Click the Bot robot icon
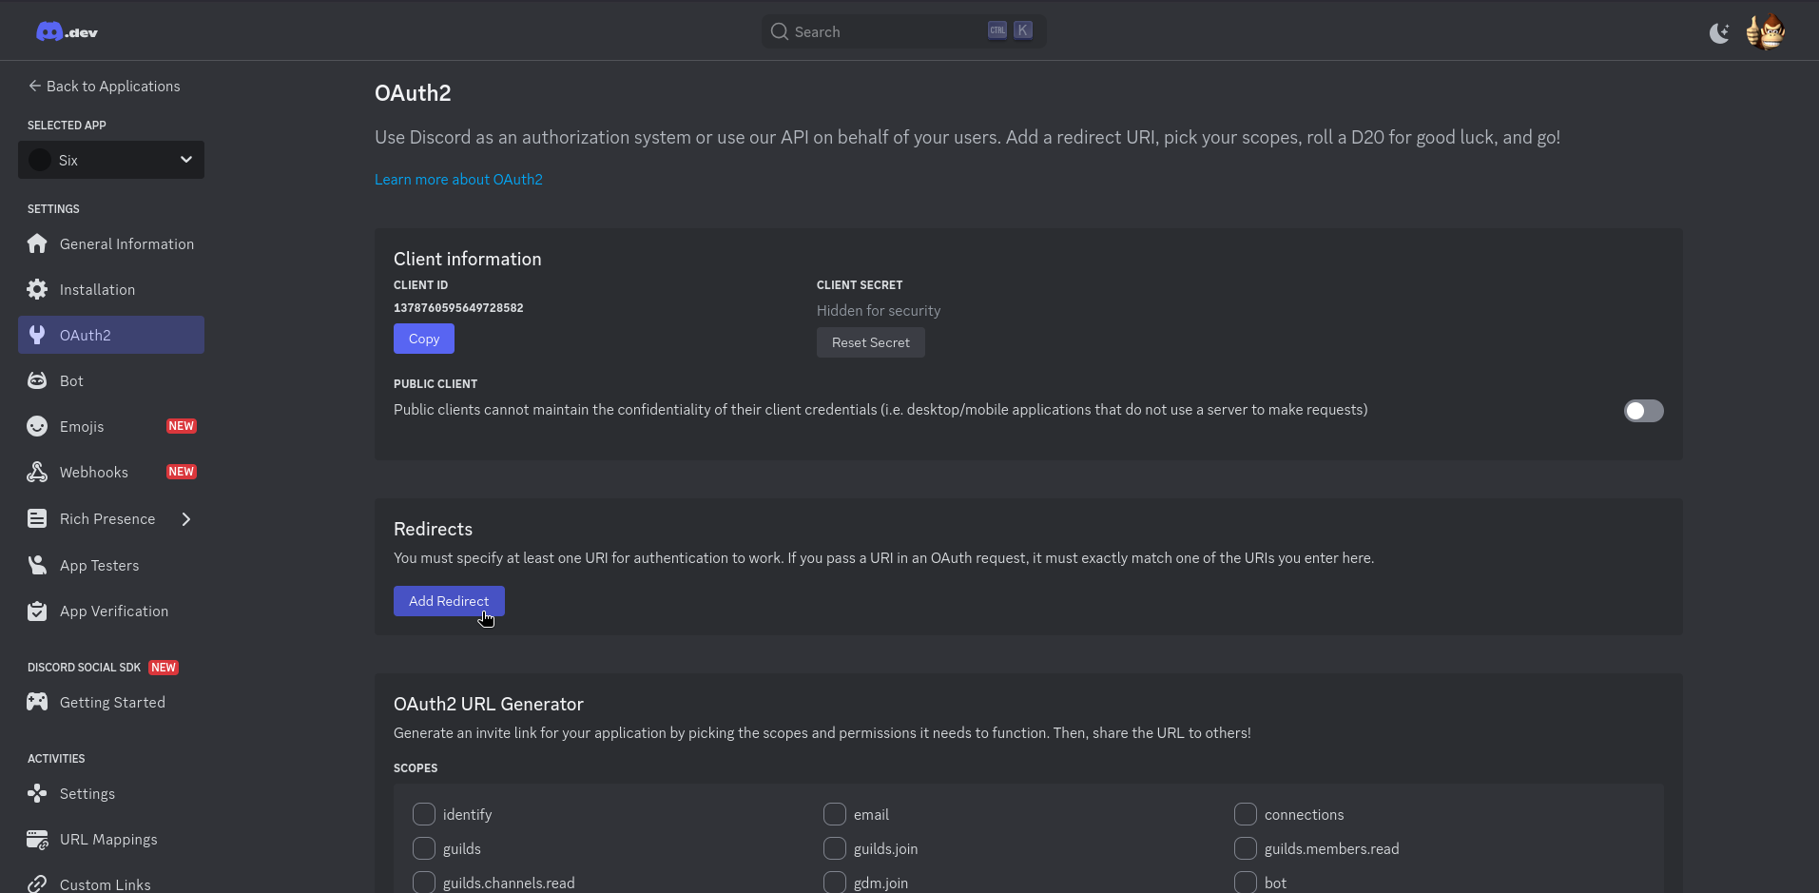1819x893 pixels. click(37, 381)
